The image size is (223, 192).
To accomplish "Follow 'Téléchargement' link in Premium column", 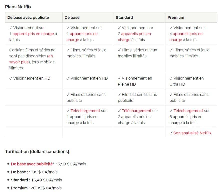I will pyautogui.click(x=188, y=111).
